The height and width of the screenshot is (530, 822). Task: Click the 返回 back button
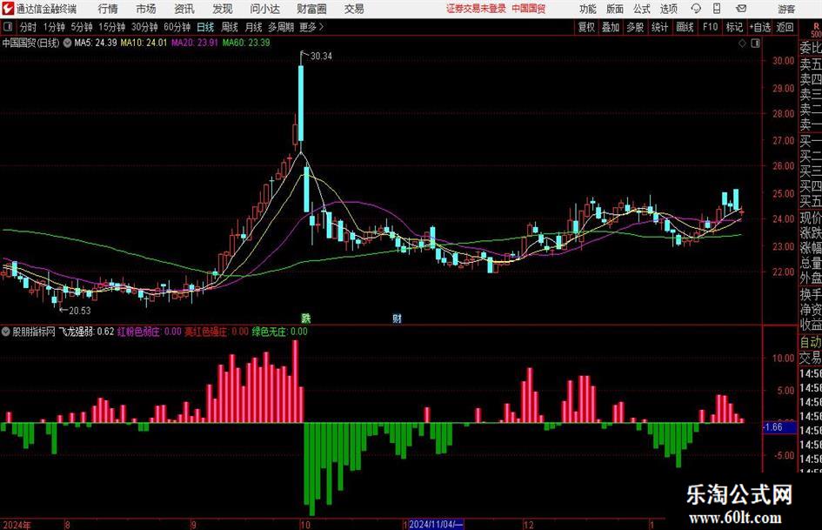point(785,27)
